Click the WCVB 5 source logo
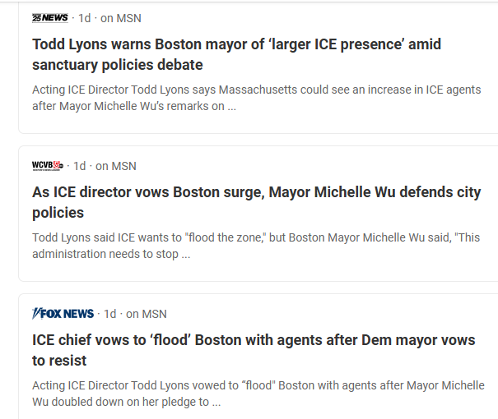Screen dimensions: 498x419 pos(47,166)
